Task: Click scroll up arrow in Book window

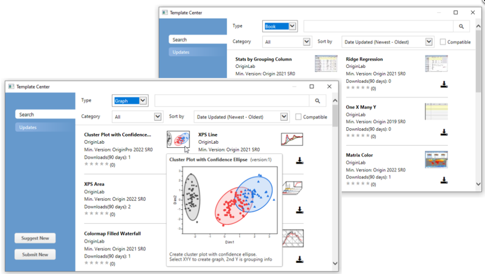Action: 478,26
